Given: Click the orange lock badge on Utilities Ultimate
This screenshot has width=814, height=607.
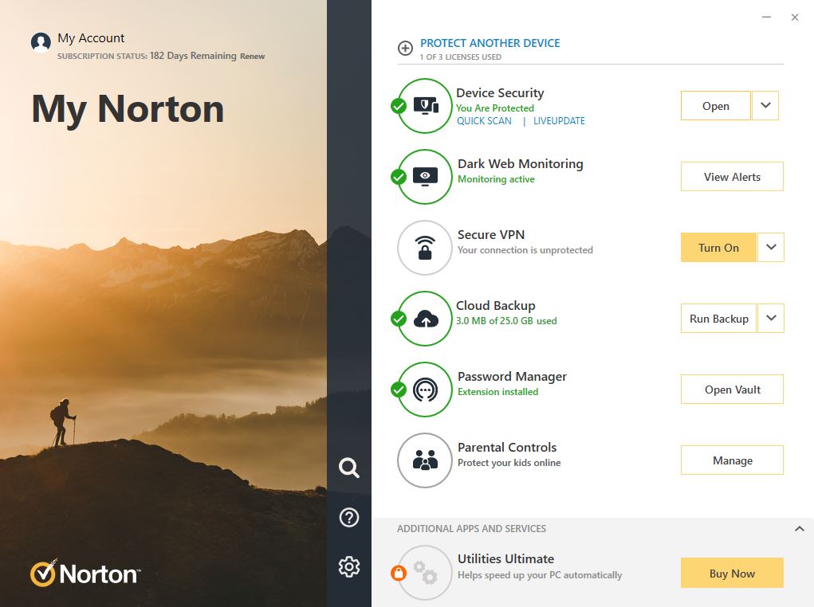Looking at the screenshot, I should click(399, 573).
